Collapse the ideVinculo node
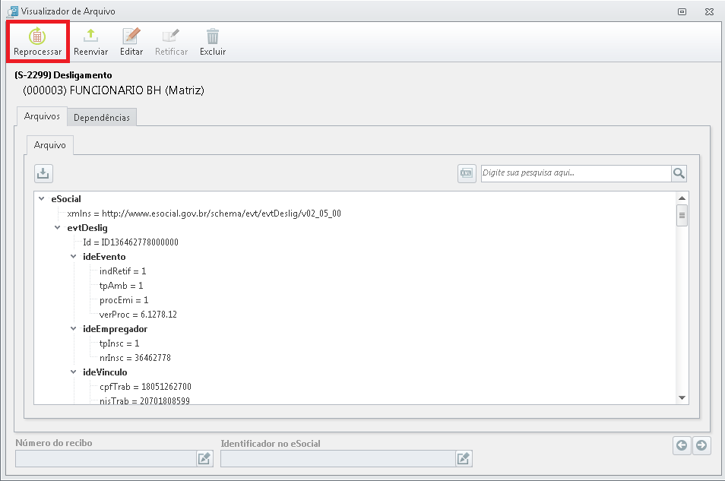Viewport: 725px width, 481px height. [73, 372]
